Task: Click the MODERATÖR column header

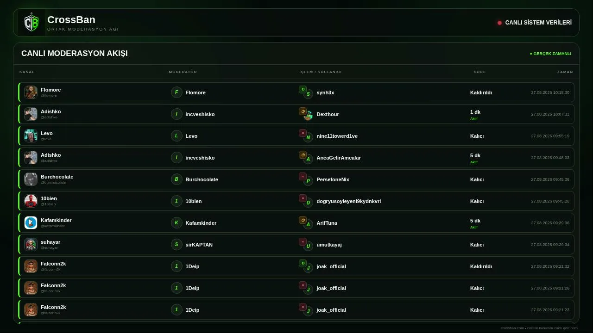Action: 183,72
